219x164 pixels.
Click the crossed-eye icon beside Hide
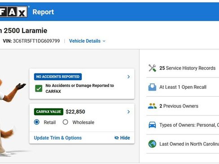click(117, 138)
